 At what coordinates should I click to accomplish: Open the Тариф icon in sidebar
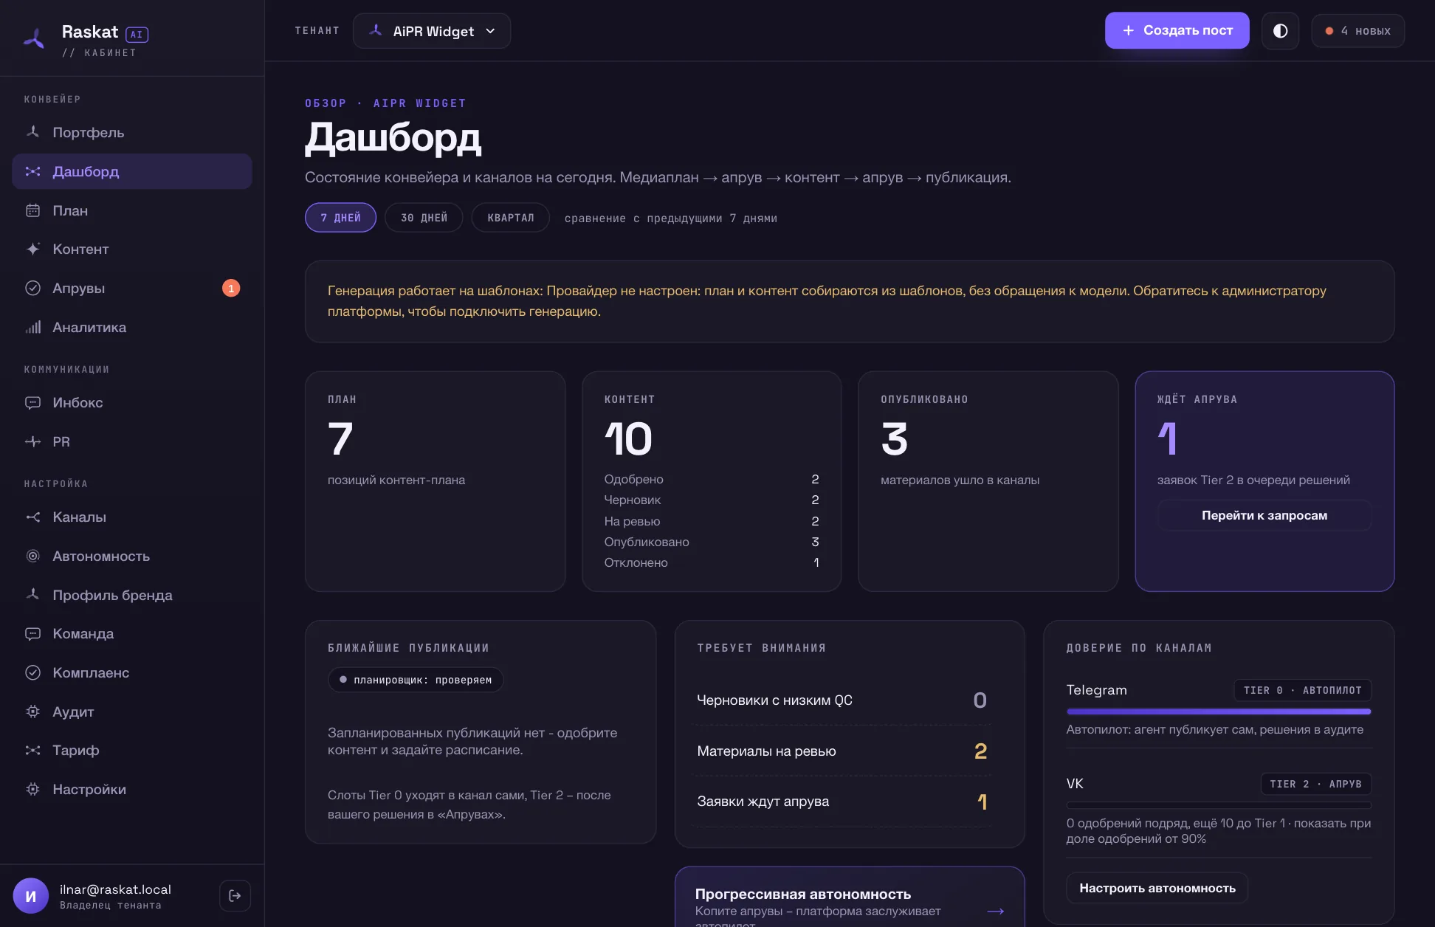32,750
